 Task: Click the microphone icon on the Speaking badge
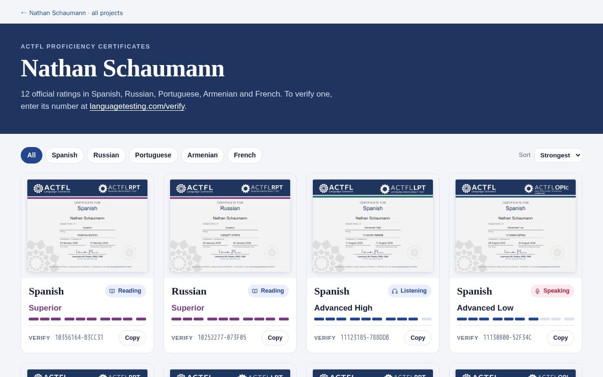[x=538, y=291]
